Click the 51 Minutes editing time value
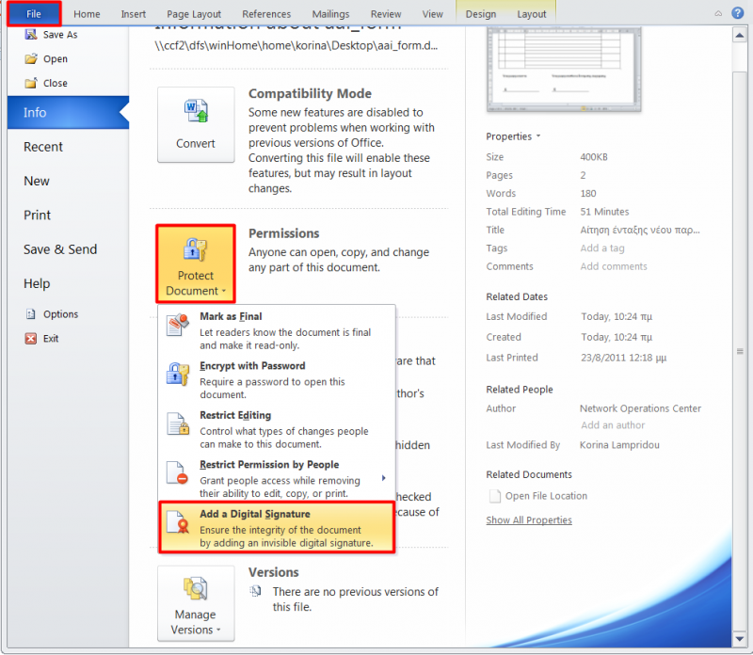Screen dimensions: 753x655 click(x=604, y=212)
